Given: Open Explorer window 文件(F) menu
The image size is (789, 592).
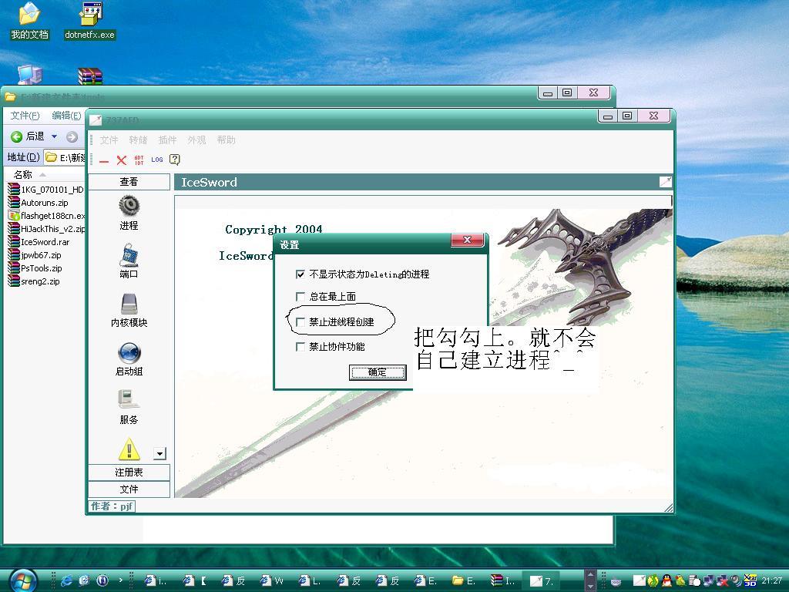Looking at the screenshot, I should click(25, 116).
